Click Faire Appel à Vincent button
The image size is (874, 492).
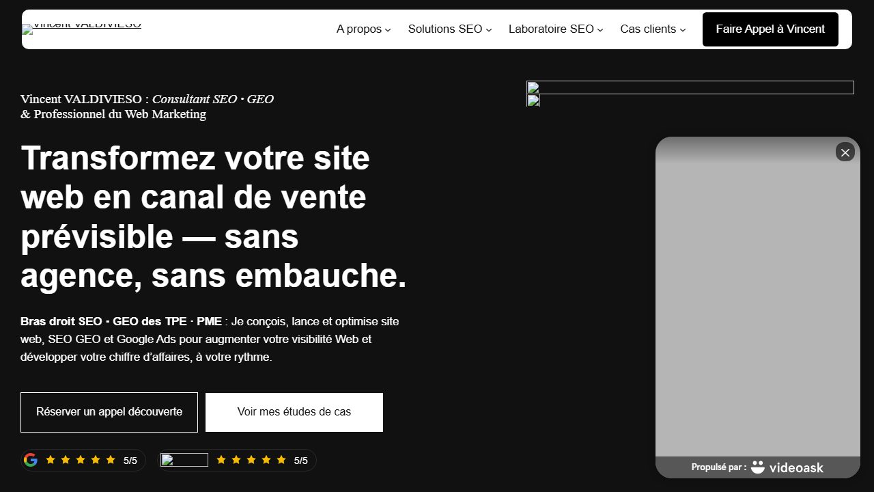(770, 29)
